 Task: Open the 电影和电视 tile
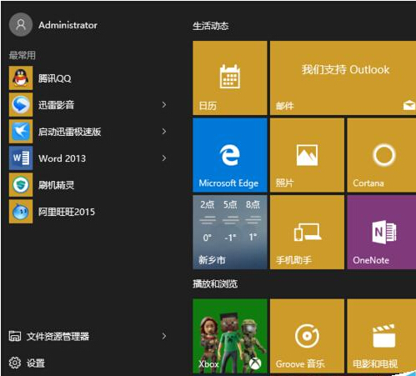point(382,336)
